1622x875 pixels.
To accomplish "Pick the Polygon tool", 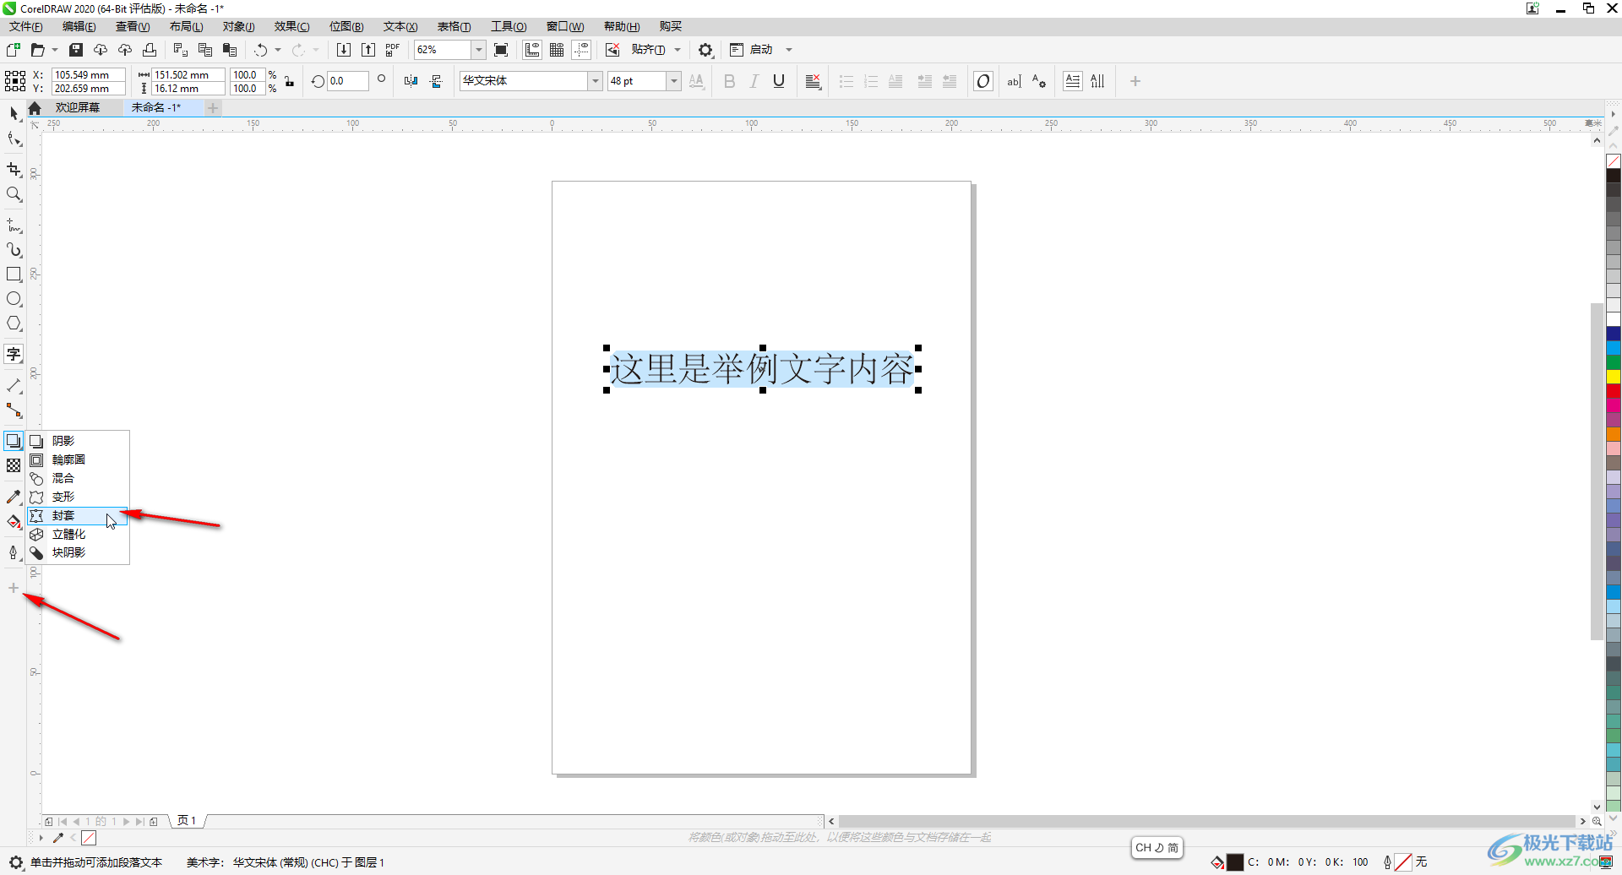I will [14, 323].
